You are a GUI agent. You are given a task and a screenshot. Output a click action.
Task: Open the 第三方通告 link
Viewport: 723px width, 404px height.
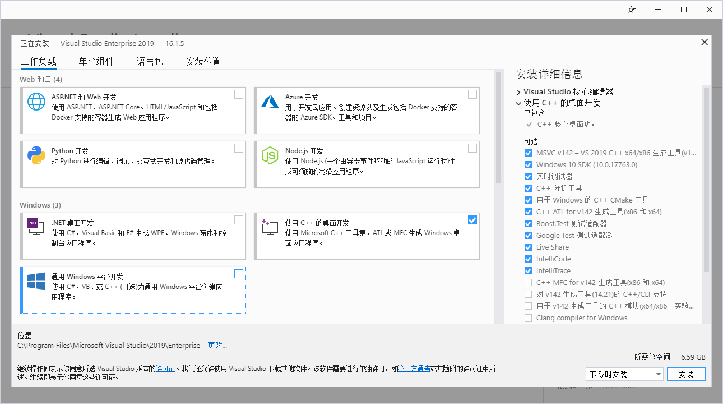coord(414,369)
